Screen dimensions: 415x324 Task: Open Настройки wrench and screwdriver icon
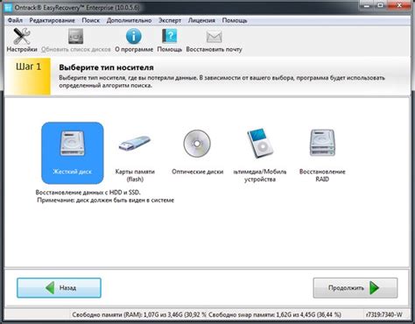pyautogui.click(x=22, y=37)
